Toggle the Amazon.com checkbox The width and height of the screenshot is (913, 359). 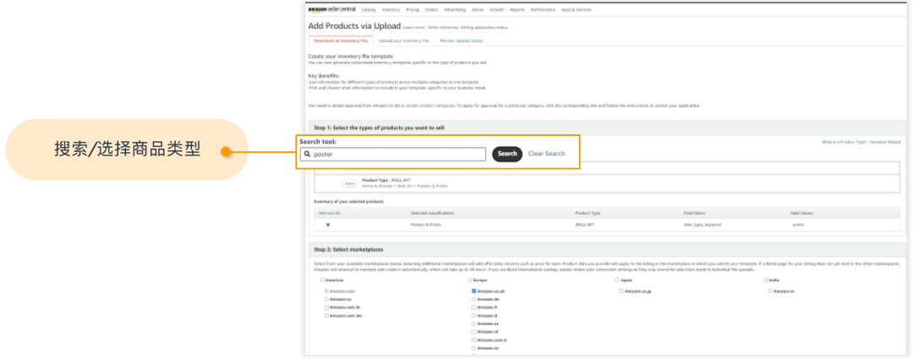pos(326,291)
